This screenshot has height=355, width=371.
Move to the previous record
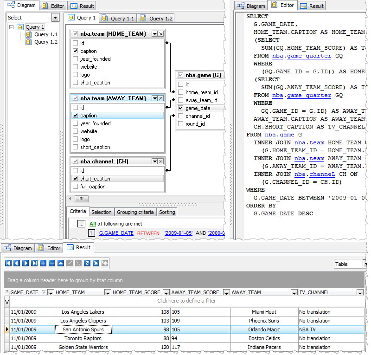click(x=17, y=263)
